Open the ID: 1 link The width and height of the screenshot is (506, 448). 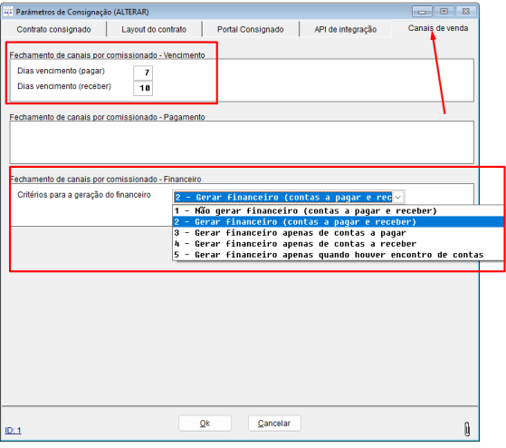tap(13, 431)
